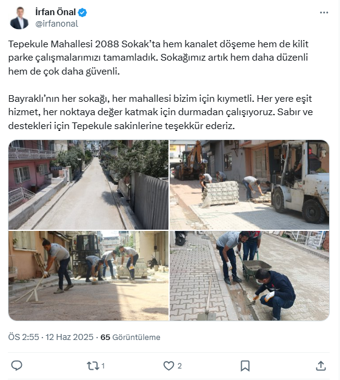Open the share upload icon

pyautogui.click(x=321, y=365)
